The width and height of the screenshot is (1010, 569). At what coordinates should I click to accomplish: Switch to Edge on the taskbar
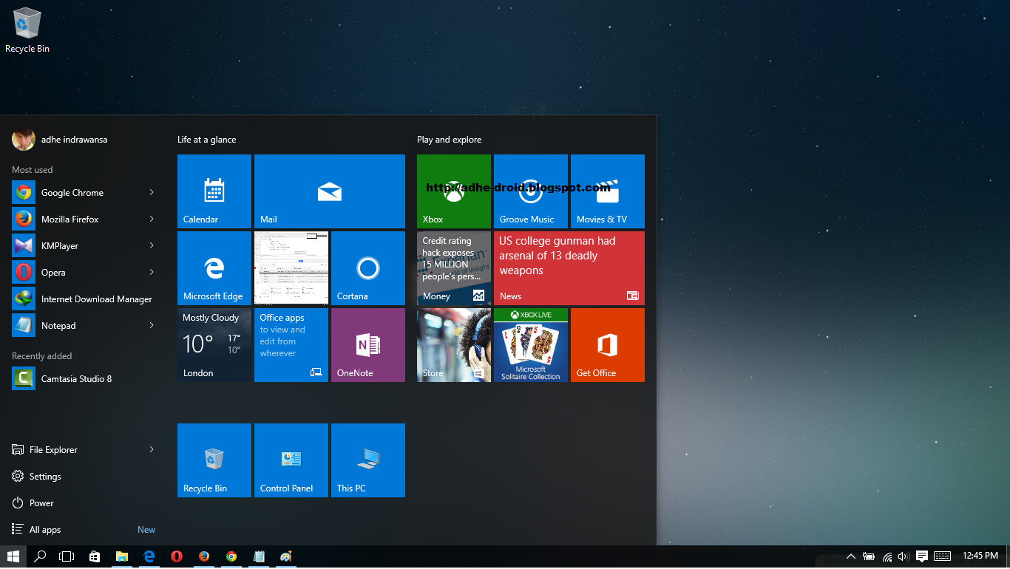[x=149, y=556]
